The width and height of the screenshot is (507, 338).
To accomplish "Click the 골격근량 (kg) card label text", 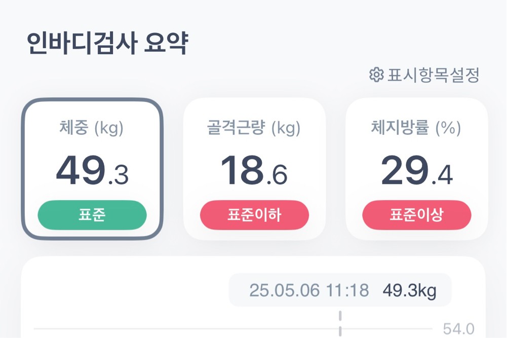I will 254,128.
